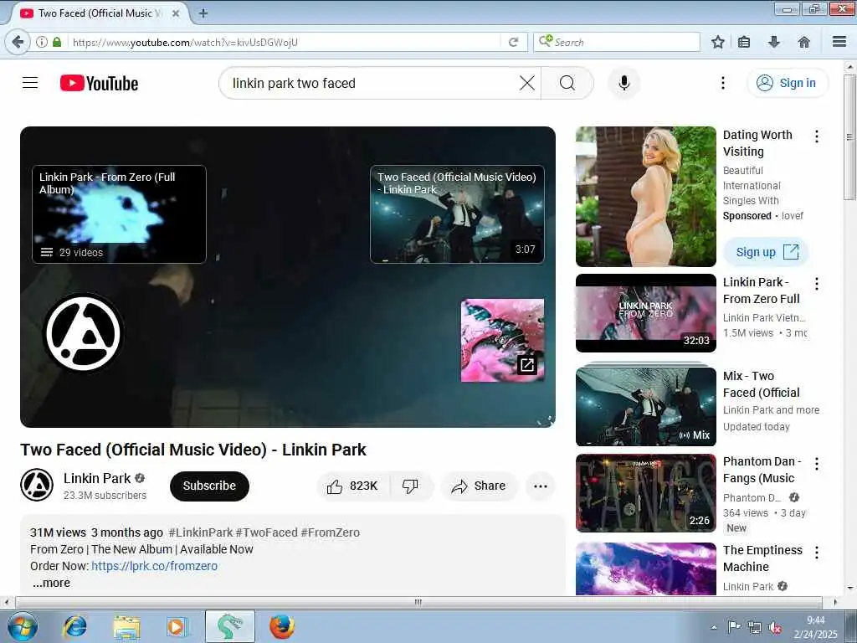Open Two Faced Official Music Video end card

point(457,214)
